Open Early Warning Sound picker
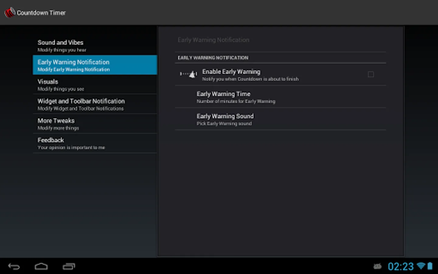This screenshot has height=274, width=438. tap(280, 119)
